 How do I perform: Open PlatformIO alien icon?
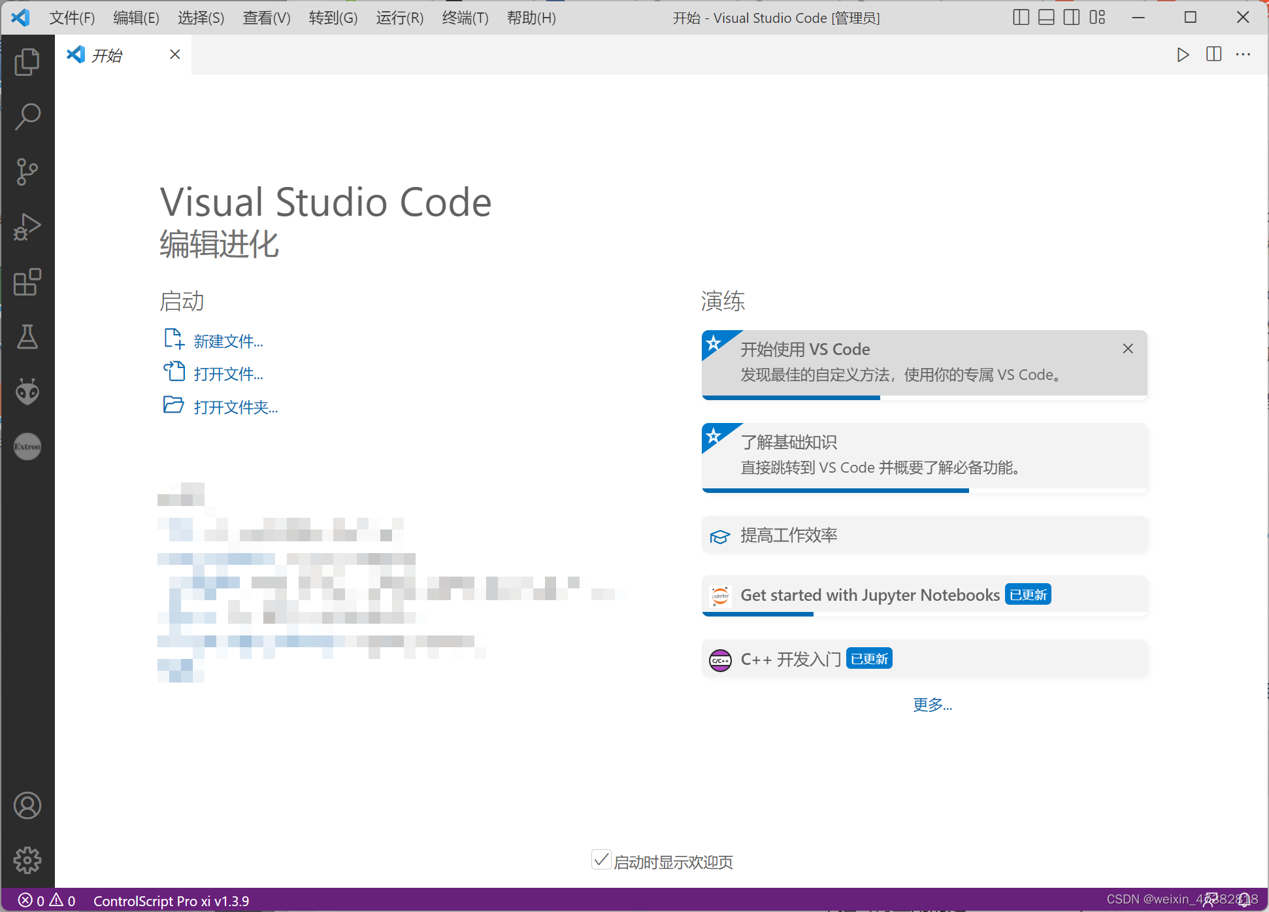pyautogui.click(x=27, y=392)
